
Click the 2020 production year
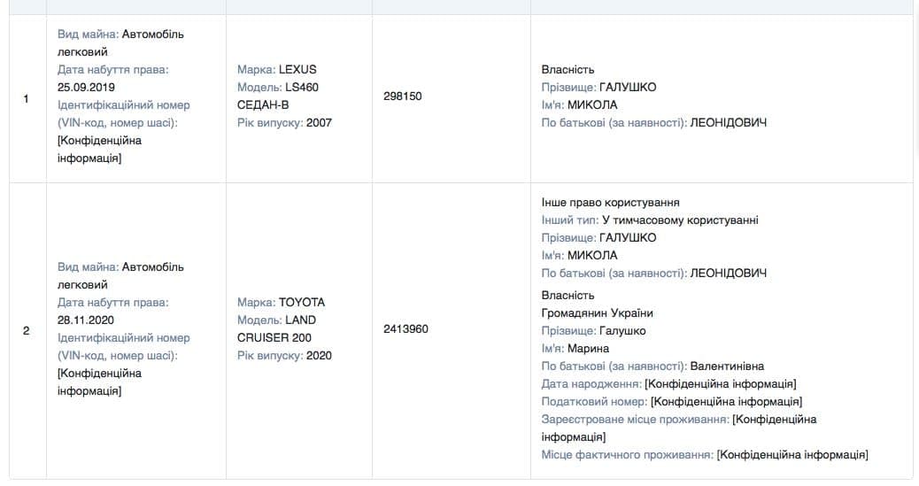pos(319,355)
